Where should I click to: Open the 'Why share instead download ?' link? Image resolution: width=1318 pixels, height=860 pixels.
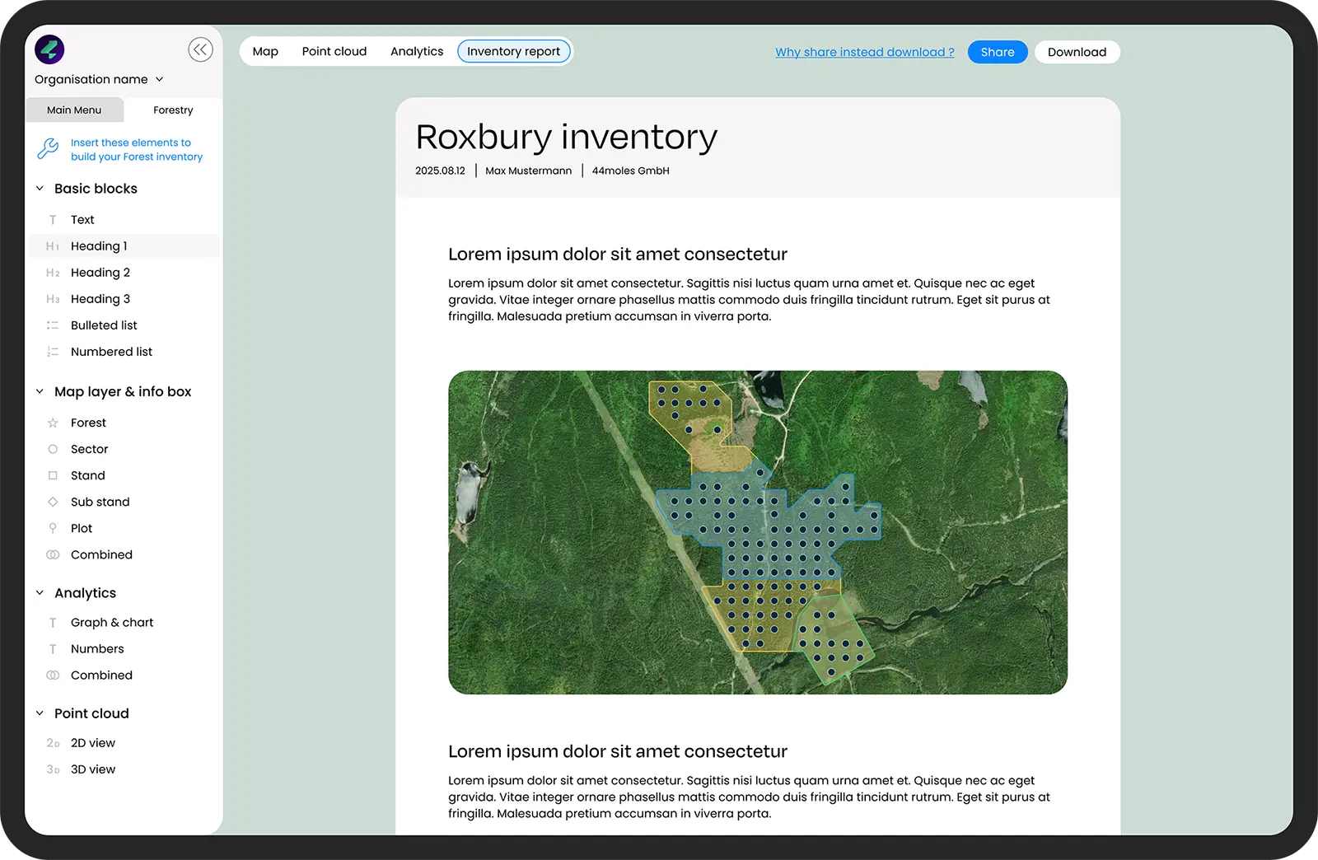point(864,52)
